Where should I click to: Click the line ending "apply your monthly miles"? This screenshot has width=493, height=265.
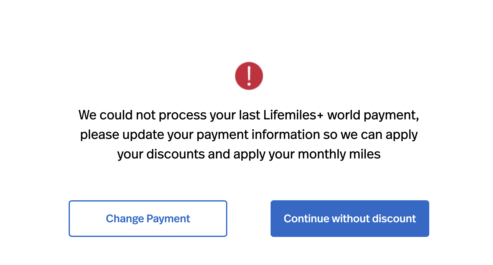click(x=249, y=154)
